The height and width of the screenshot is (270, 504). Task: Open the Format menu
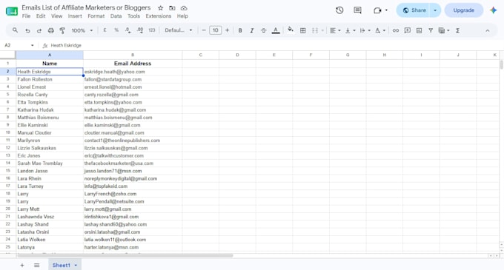(x=96, y=16)
